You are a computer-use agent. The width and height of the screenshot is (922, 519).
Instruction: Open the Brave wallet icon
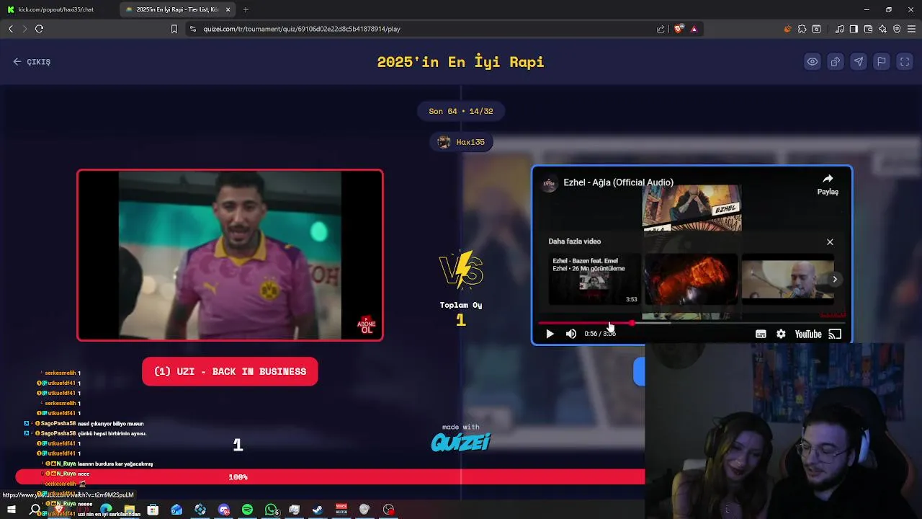[x=868, y=29]
